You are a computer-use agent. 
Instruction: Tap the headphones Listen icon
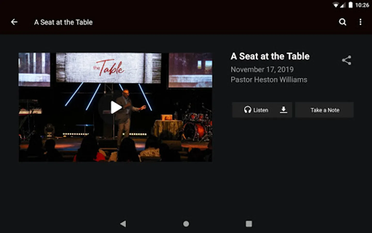click(247, 110)
